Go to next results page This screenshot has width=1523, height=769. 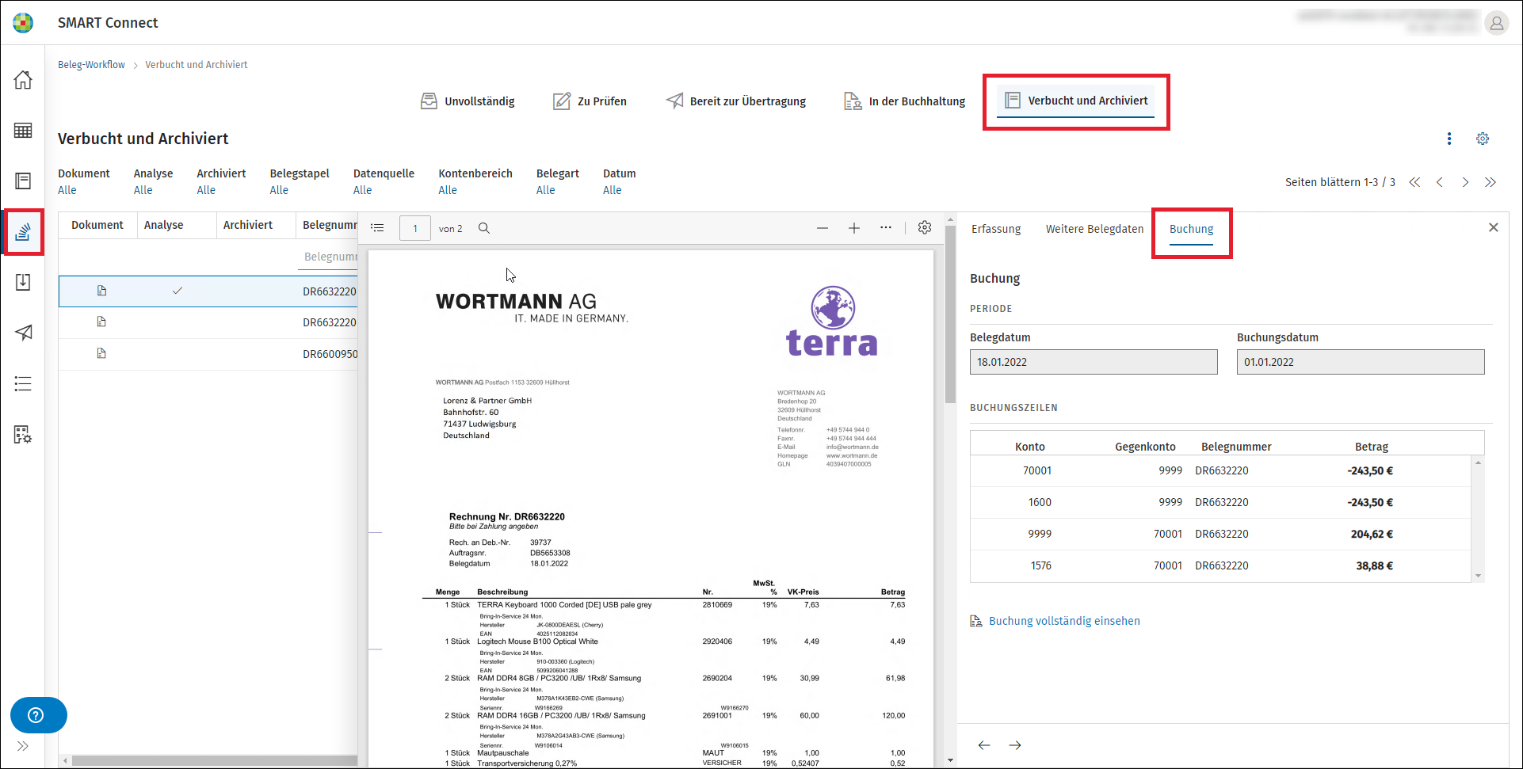[1465, 182]
